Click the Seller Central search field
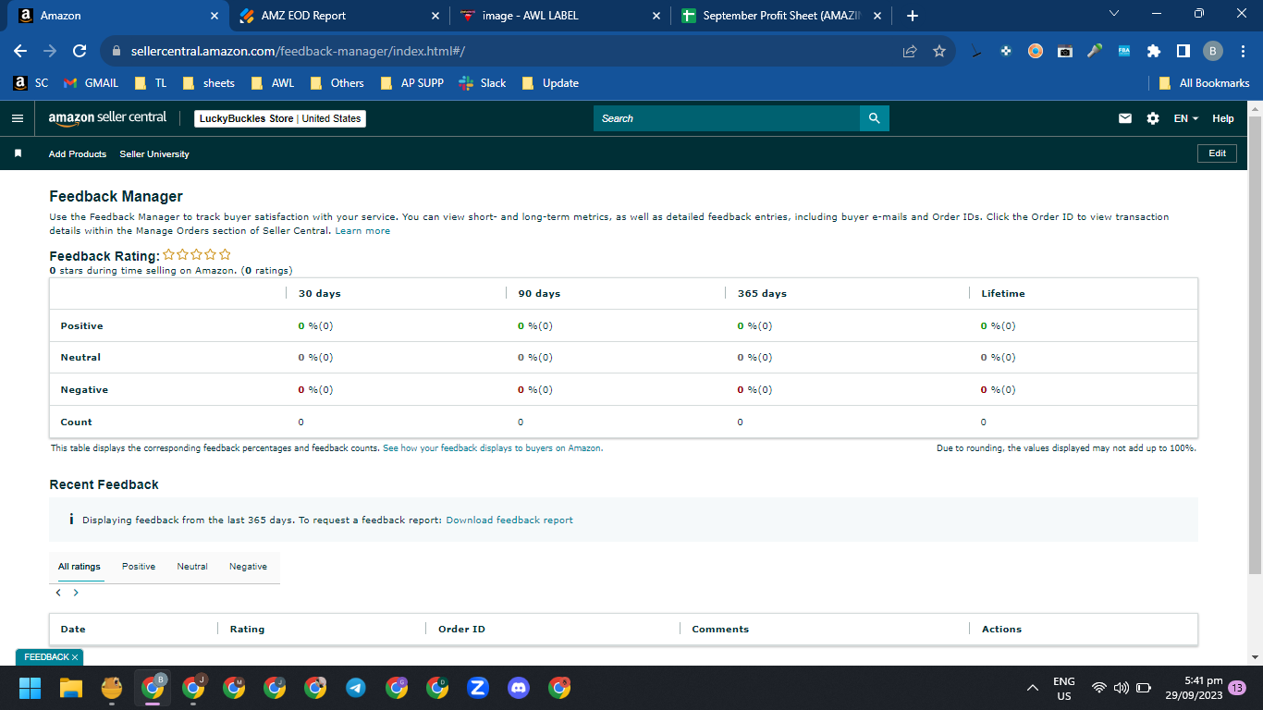 [727, 118]
